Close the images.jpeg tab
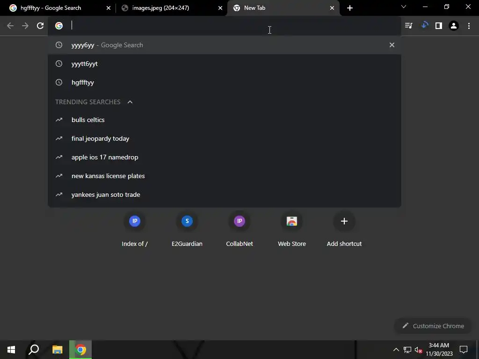 220,8
